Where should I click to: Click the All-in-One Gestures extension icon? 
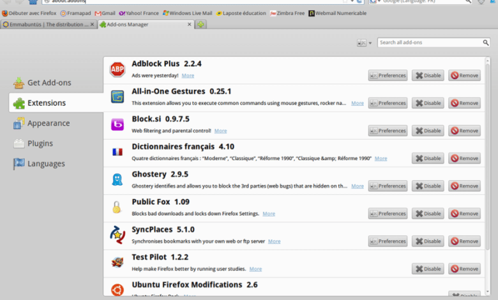pyautogui.click(x=117, y=96)
